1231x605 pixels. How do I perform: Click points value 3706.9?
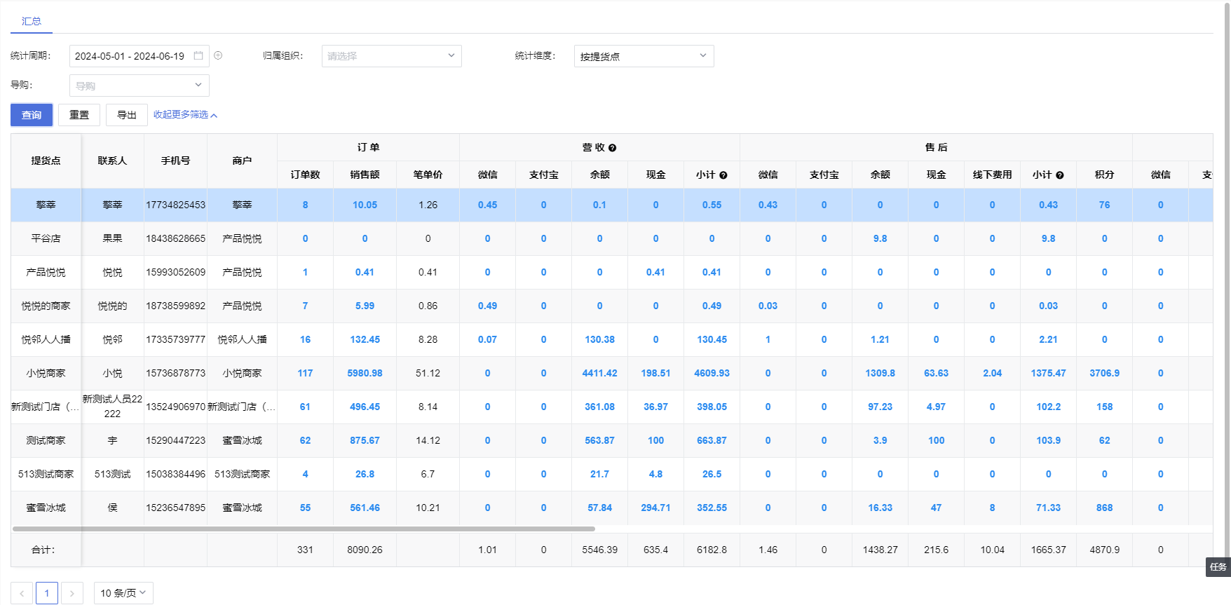[x=1104, y=373]
